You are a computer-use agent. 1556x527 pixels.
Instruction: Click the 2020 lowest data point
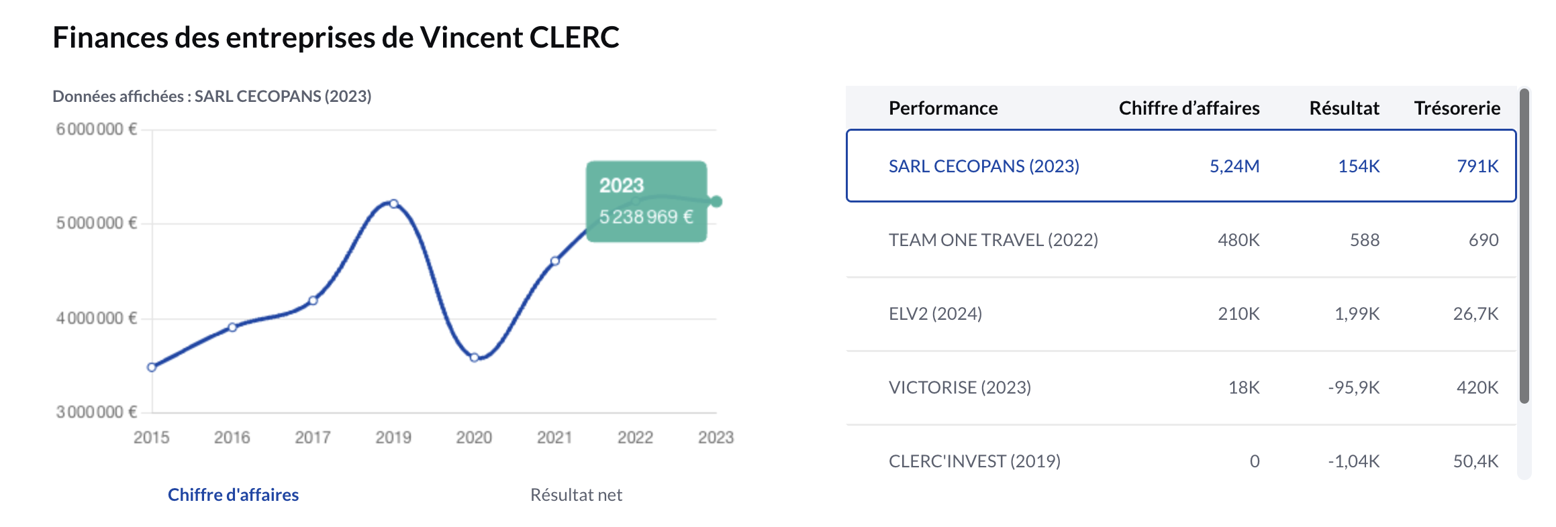click(x=475, y=357)
